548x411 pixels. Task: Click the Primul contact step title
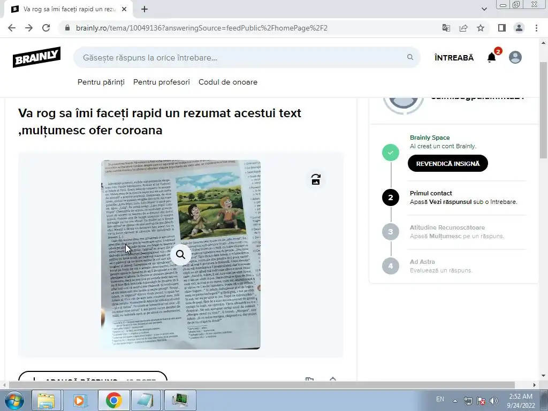431,193
